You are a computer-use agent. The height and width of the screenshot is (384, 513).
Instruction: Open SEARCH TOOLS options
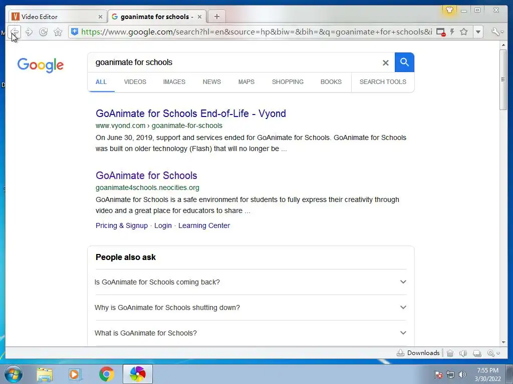(x=383, y=82)
